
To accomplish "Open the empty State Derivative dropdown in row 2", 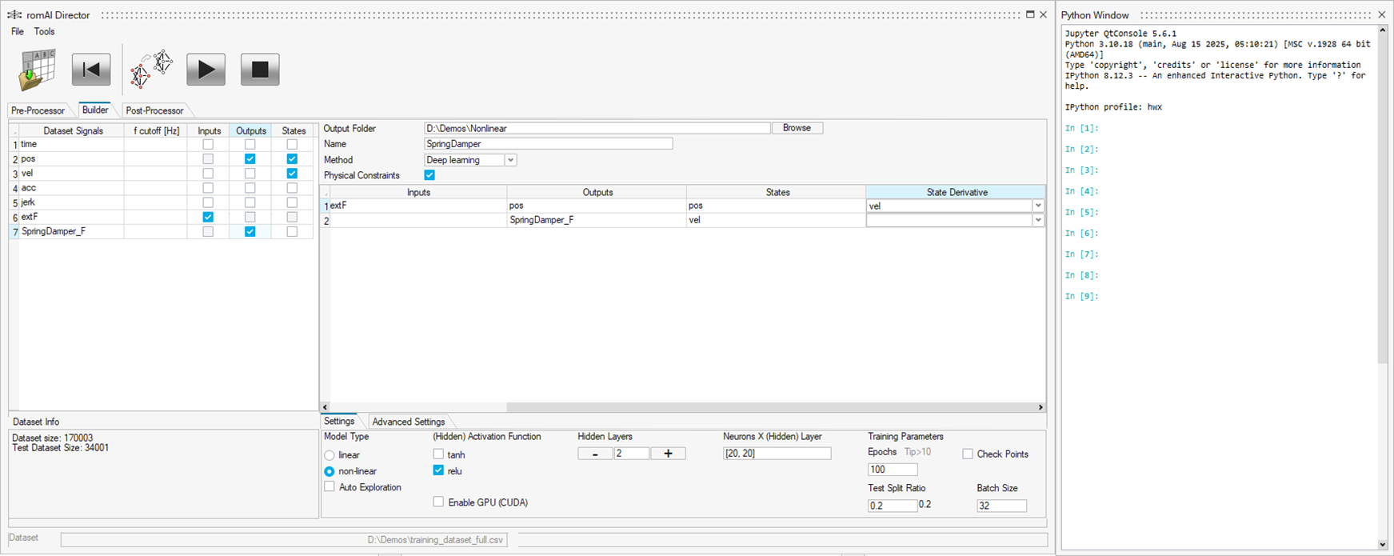I will coord(1037,220).
